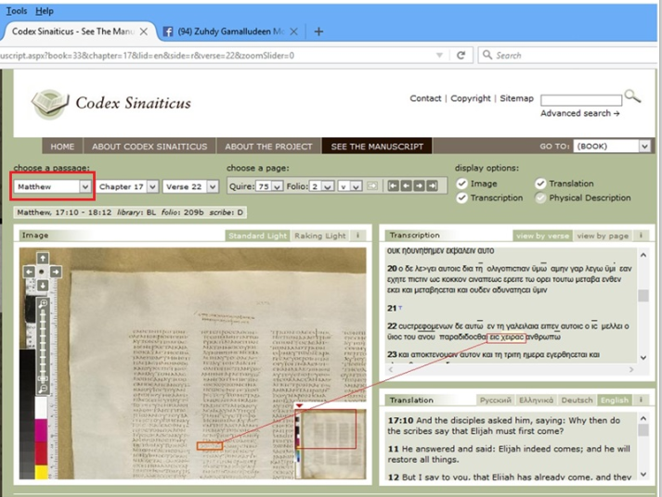Screen dimensions: 662x497
Task: Switch translation to Русский
Action: coord(495,400)
